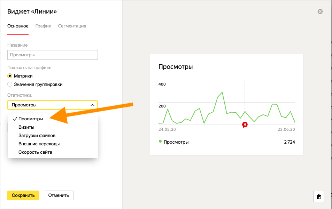The height and width of the screenshot is (209, 332).
Task: Collapse the Статистика dropdown chevron
Action: click(x=92, y=105)
